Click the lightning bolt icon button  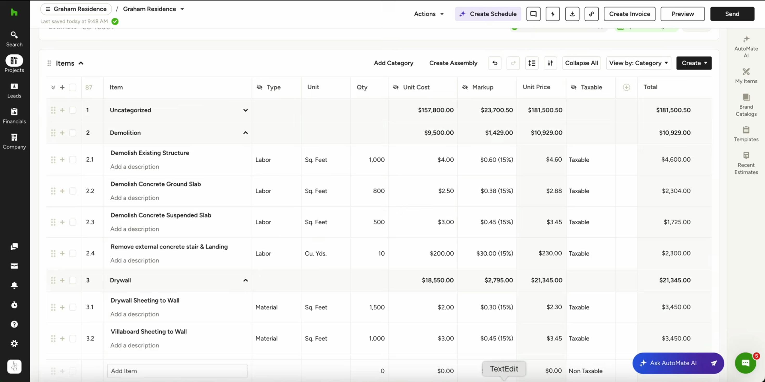pyautogui.click(x=552, y=14)
